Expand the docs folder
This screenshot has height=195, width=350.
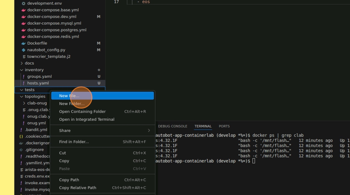tap(22, 63)
